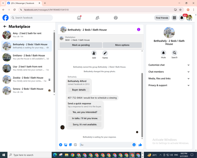The height and width of the screenshot is (158, 197).
Task: Search in conversation magnifier icon
Action: tap(175, 53)
